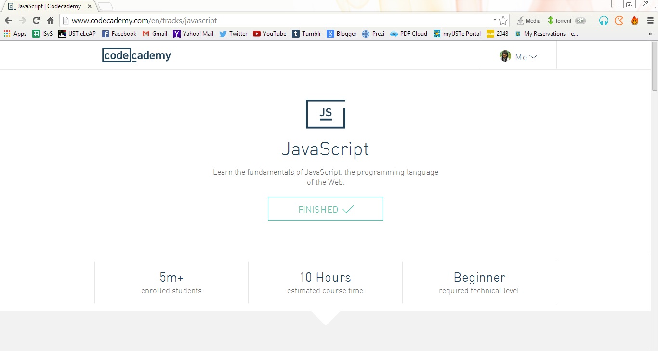This screenshot has height=351, width=658.
Task: Open the Torrent extension icon
Action: click(560, 21)
